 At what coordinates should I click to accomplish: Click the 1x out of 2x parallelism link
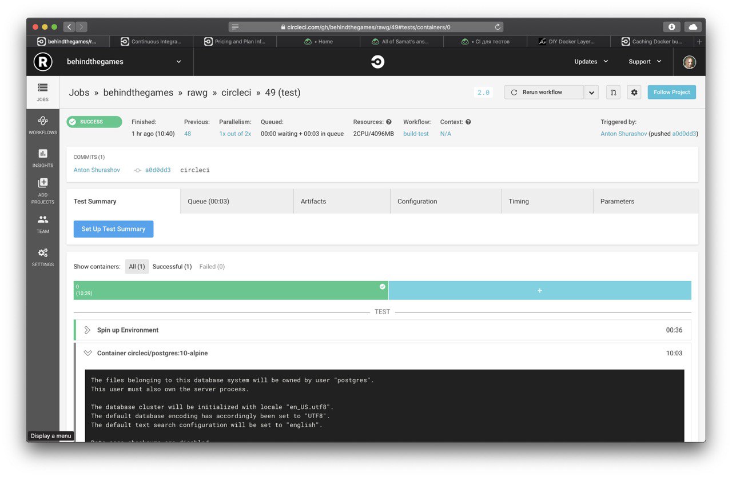(x=235, y=134)
